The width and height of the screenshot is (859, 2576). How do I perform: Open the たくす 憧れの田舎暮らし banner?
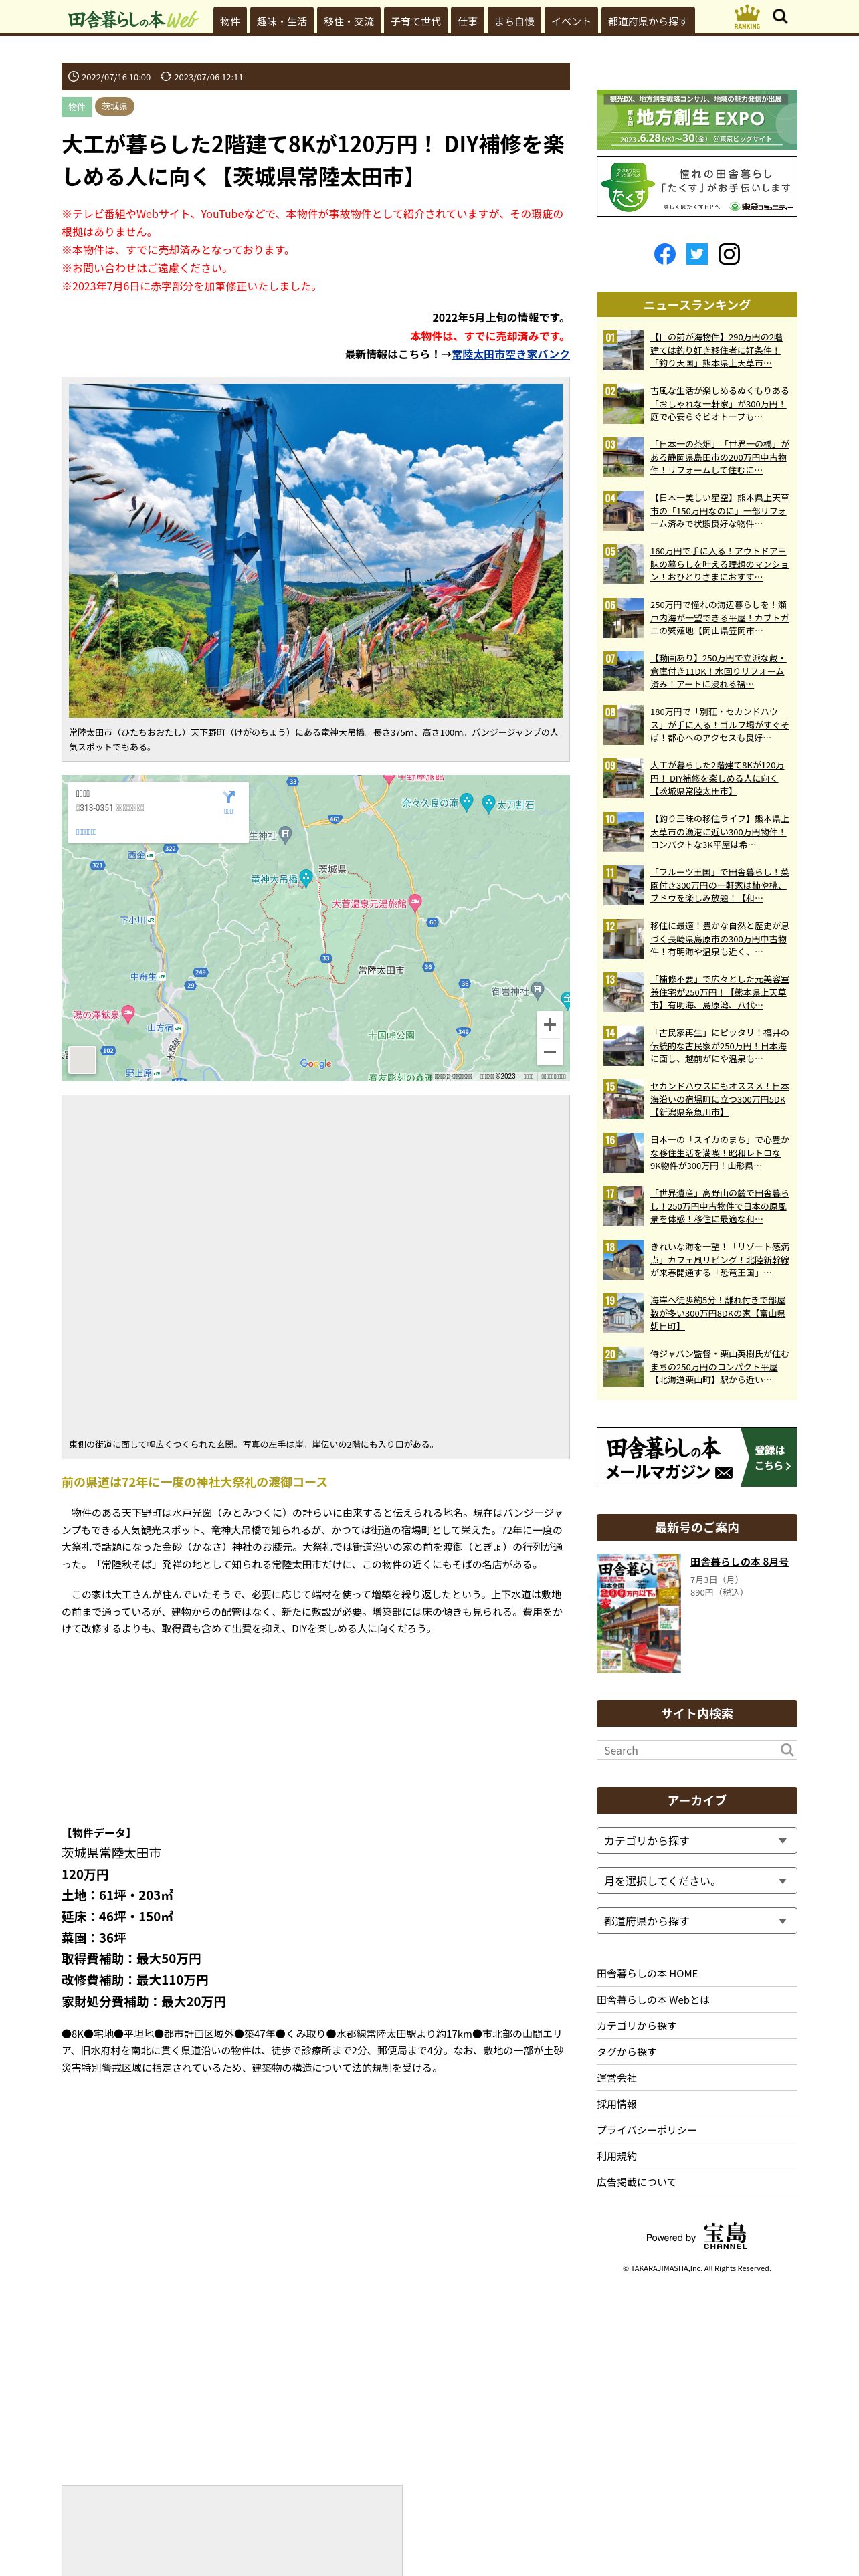point(697,186)
